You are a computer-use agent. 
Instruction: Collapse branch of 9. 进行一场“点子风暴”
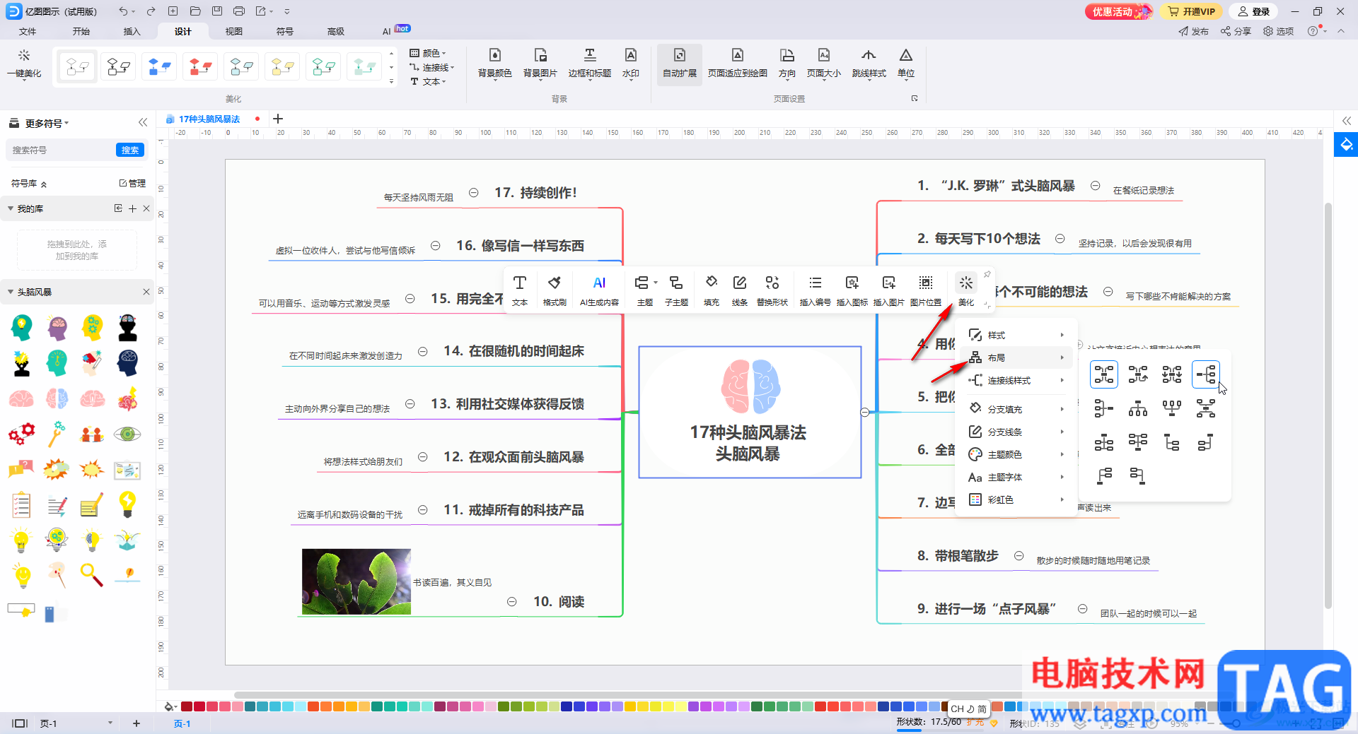click(x=1082, y=609)
